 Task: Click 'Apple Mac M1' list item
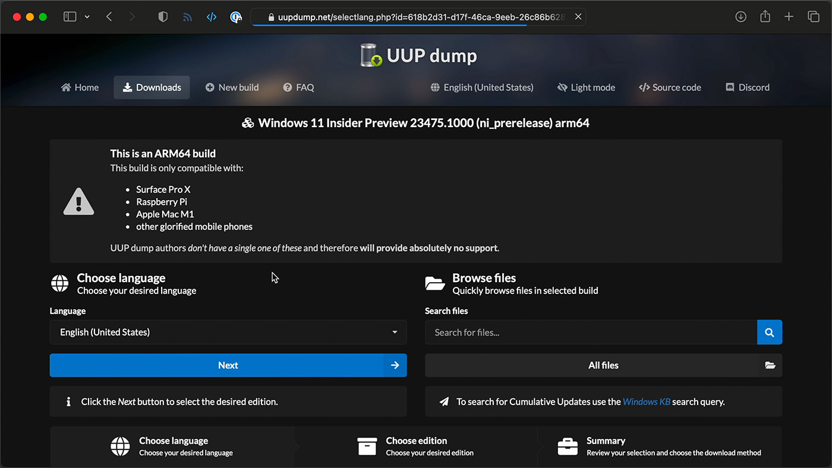click(x=165, y=214)
